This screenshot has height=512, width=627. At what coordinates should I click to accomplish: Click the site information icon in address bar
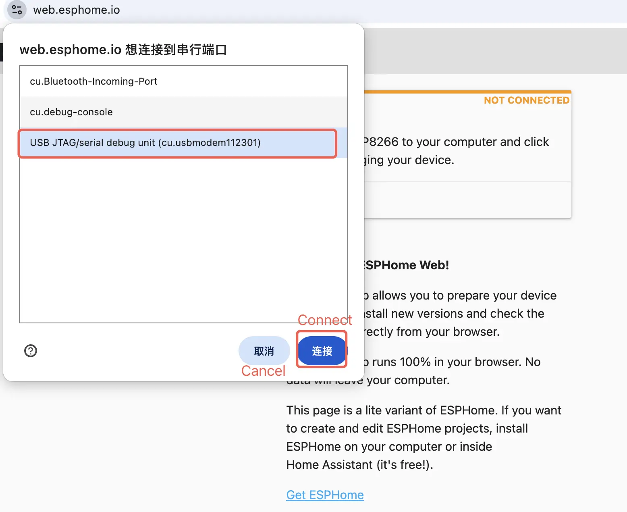click(x=17, y=10)
